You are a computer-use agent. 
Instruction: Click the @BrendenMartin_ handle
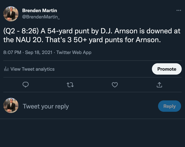pos(41,17)
